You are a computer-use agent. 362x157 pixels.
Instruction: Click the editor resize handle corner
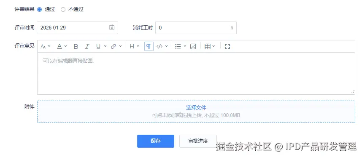click(x=353, y=92)
